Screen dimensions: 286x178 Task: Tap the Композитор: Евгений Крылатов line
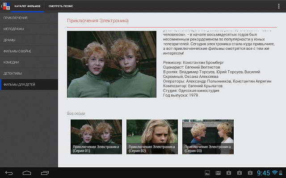click(x=193, y=86)
